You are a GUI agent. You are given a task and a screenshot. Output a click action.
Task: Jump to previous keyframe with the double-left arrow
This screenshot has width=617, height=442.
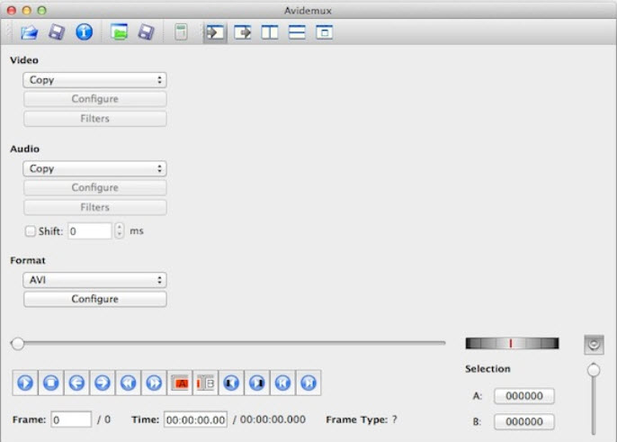[x=129, y=383]
